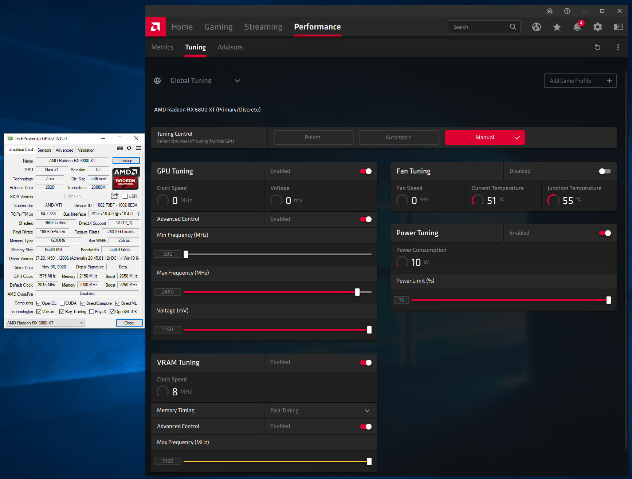Switch to the Gaming tab
632x479 pixels.
tap(219, 27)
